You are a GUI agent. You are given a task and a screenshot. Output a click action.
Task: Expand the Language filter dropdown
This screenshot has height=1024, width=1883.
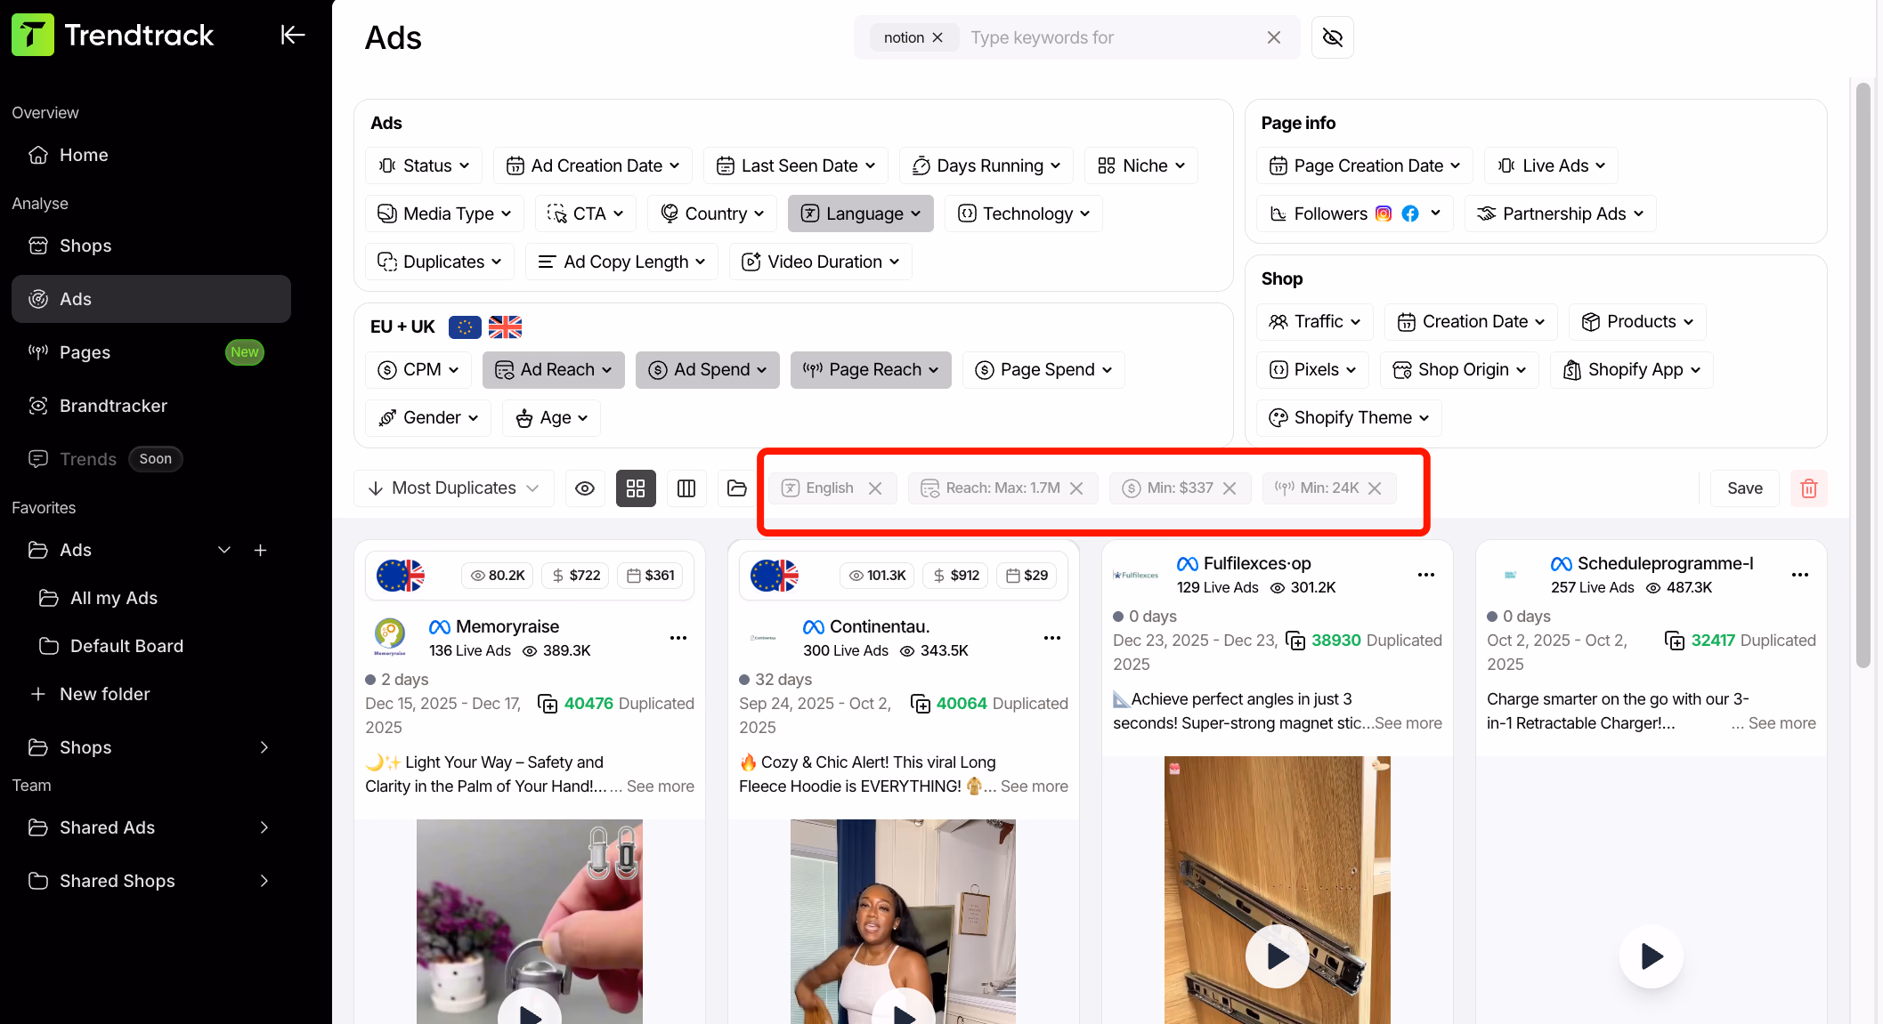(858, 214)
